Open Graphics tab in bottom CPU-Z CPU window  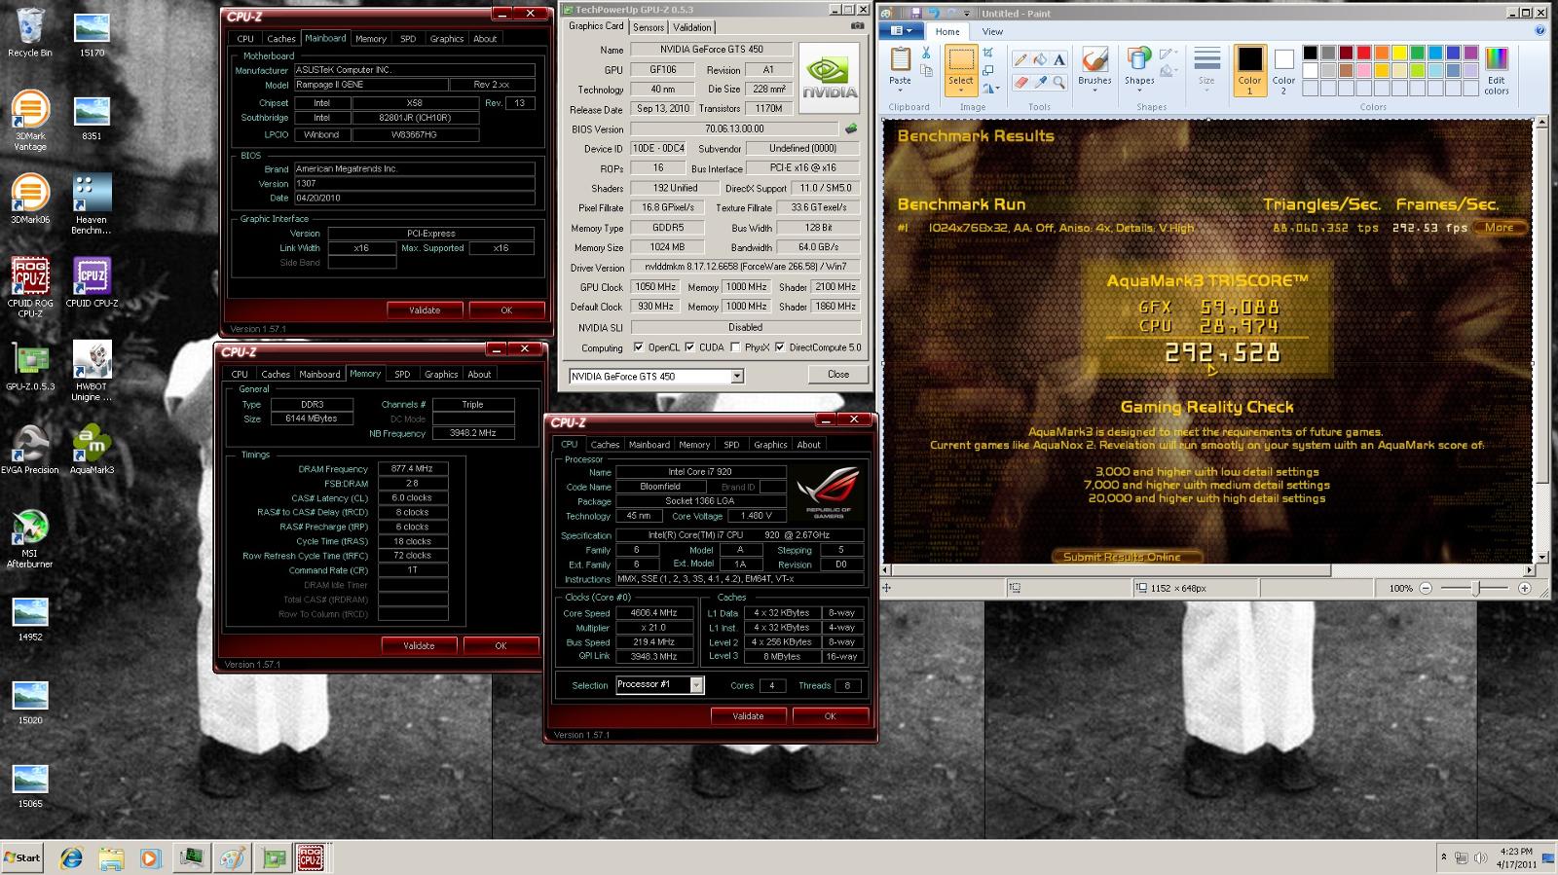coord(770,445)
